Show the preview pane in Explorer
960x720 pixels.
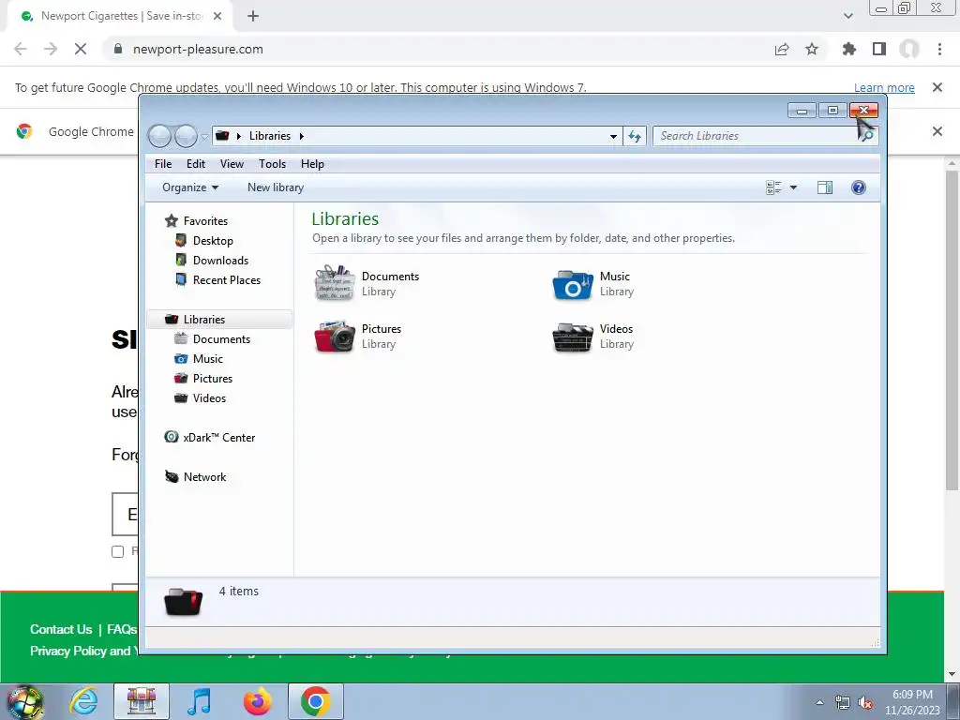(x=825, y=187)
